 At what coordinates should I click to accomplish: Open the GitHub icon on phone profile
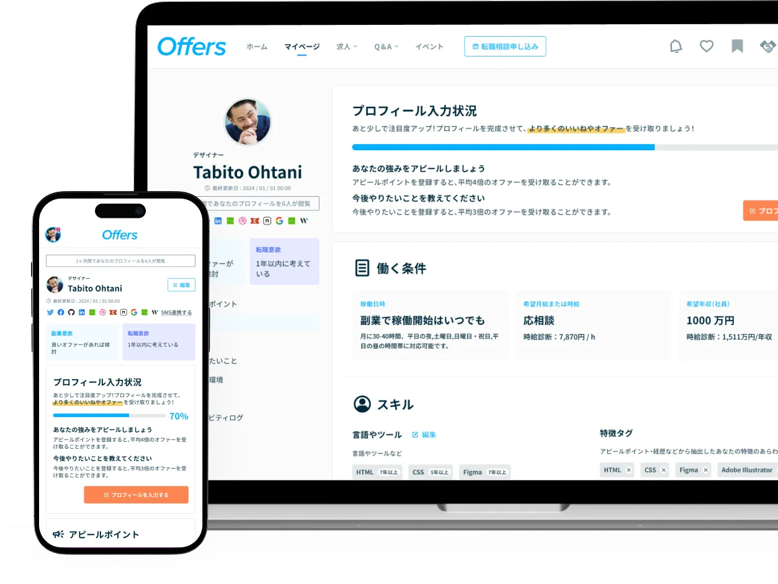(71, 312)
